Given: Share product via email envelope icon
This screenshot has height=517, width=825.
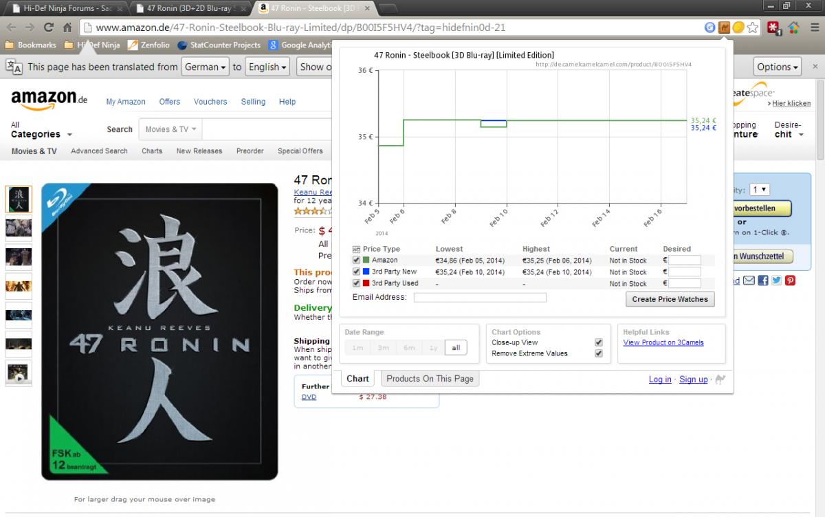Looking at the screenshot, I should (749, 280).
